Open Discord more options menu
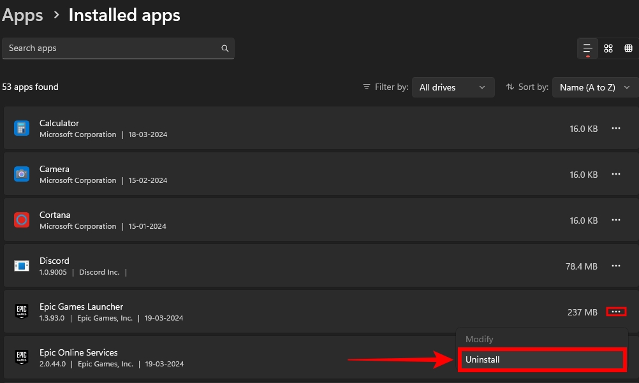 coord(616,266)
